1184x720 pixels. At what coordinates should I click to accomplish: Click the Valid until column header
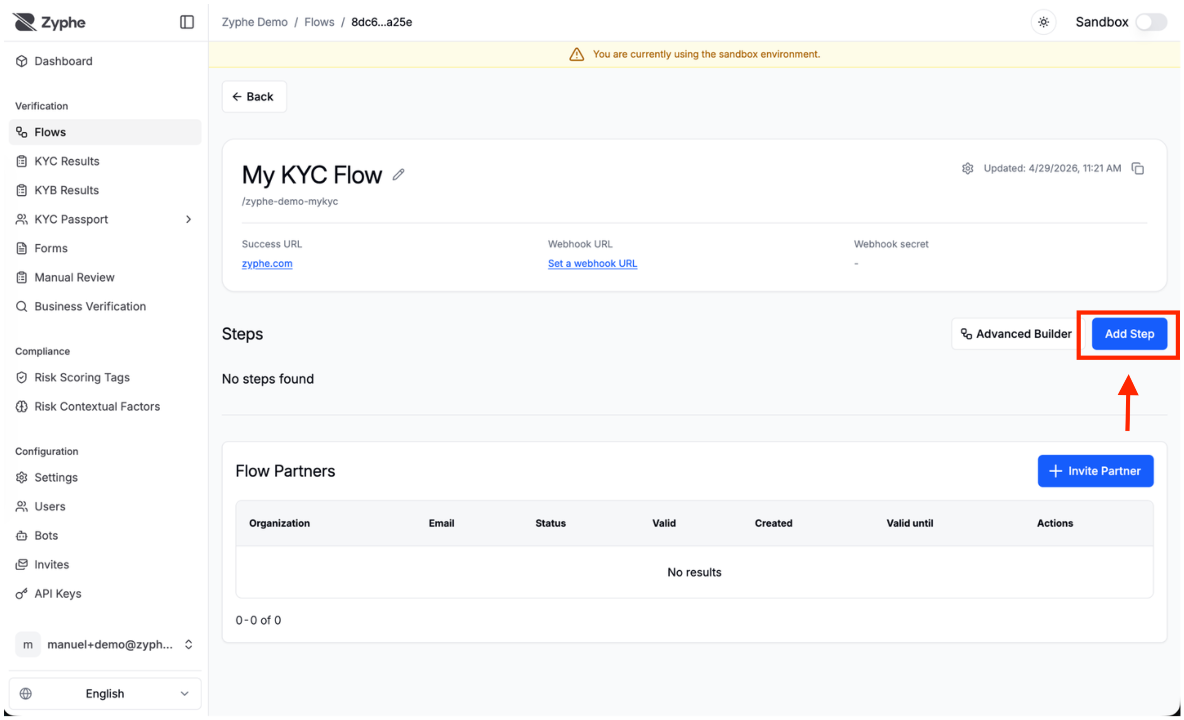910,523
